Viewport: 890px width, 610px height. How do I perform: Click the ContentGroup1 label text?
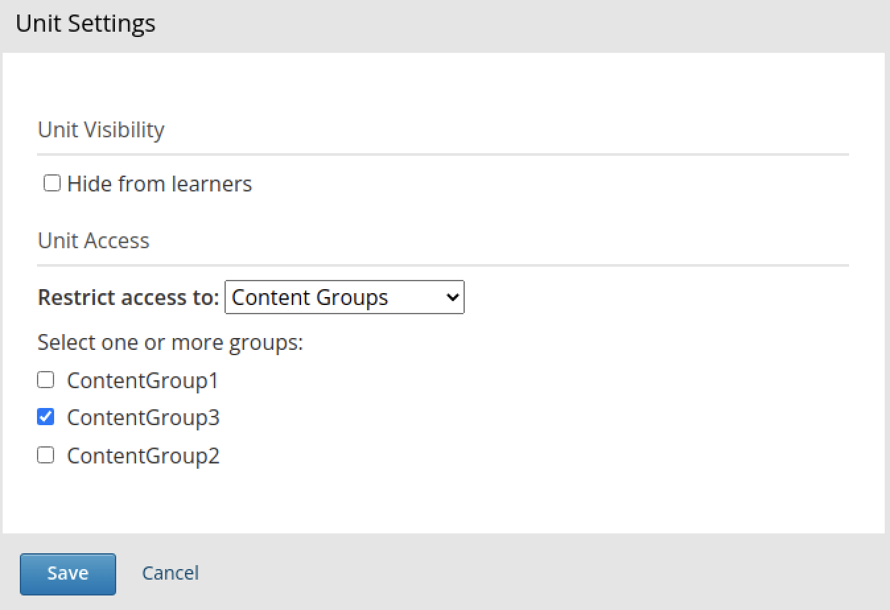click(x=143, y=381)
